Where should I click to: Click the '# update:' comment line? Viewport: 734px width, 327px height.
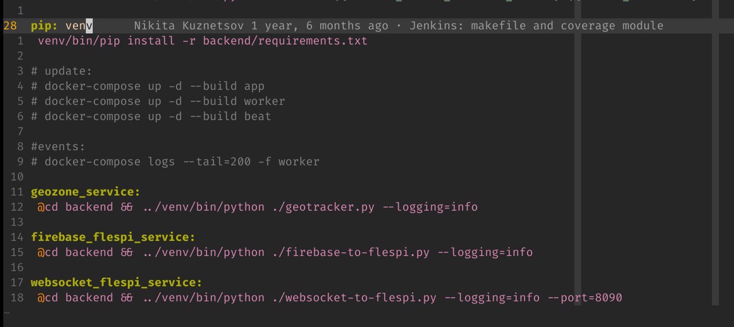click(x=61, y=71)
